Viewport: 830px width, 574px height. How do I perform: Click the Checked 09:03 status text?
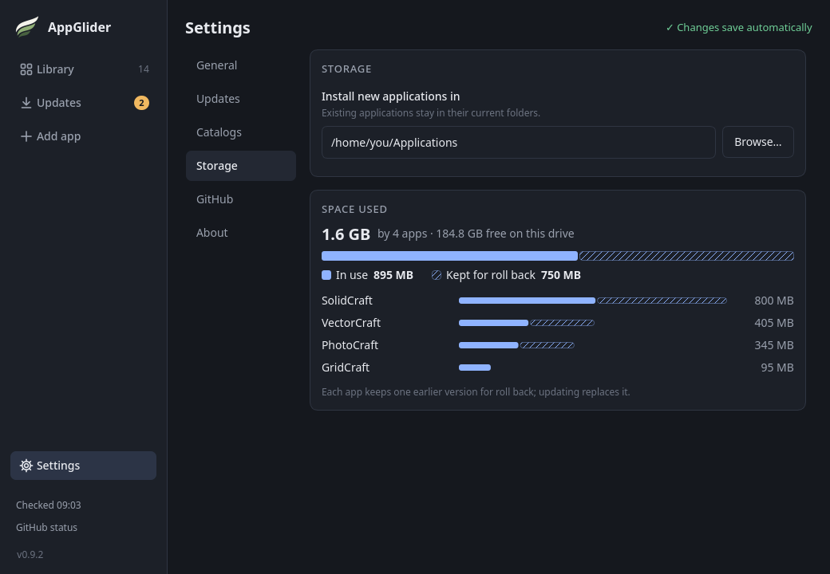click(48, 505)
